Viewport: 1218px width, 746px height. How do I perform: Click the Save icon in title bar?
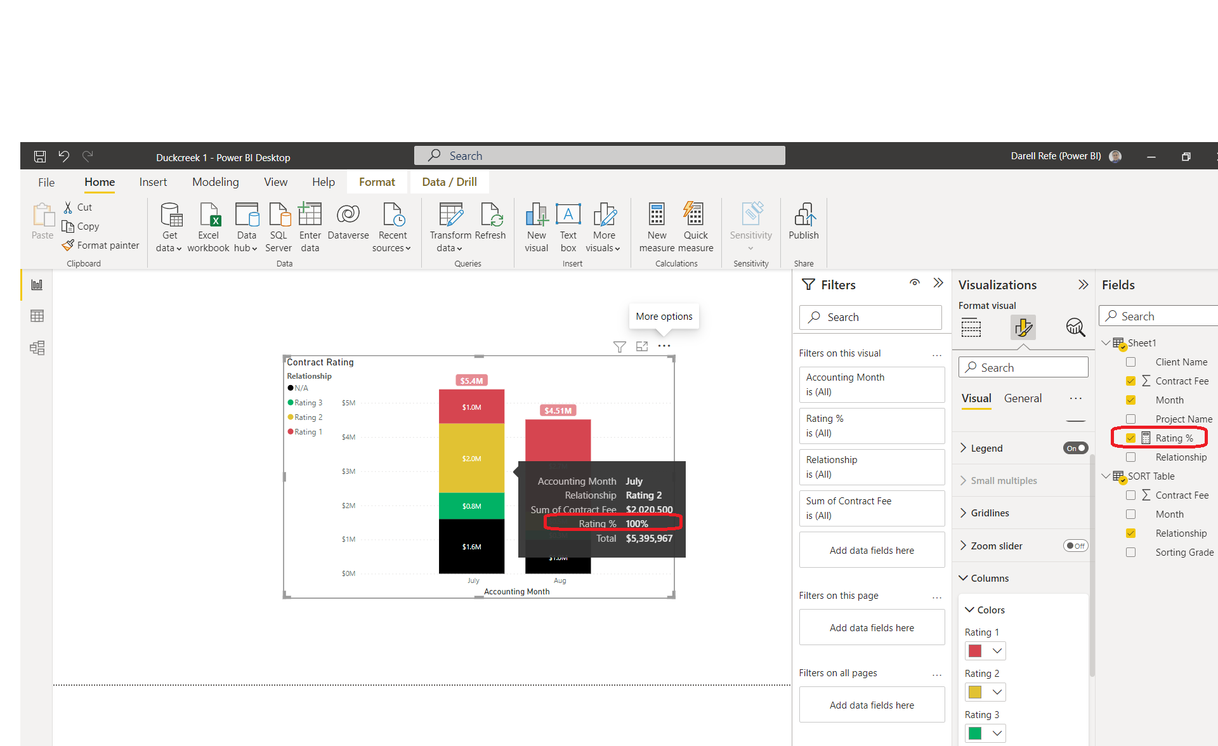(40, 156)
